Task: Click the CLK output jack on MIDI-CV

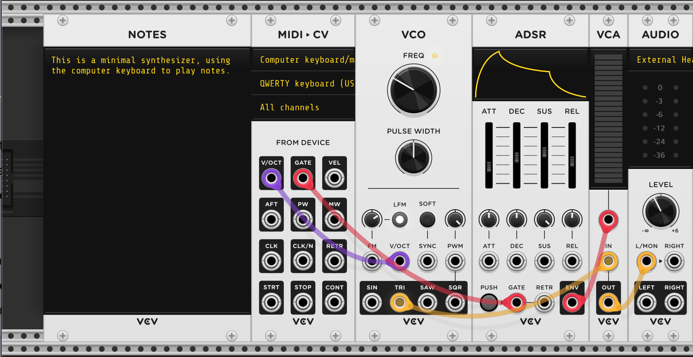Action: click(x=271, y=261)
